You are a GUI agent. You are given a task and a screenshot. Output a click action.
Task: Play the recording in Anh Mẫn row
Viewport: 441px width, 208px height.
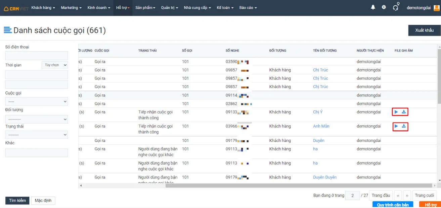point(396,126)
